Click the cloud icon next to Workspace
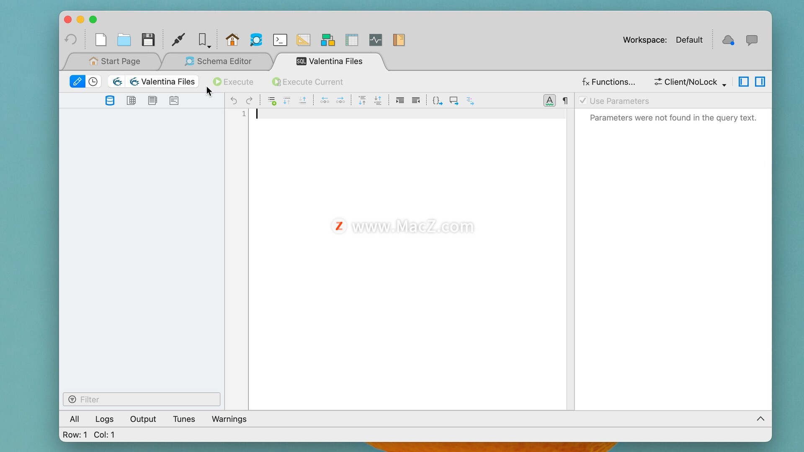This screenshot has width=804, height=452. (729, 40)
